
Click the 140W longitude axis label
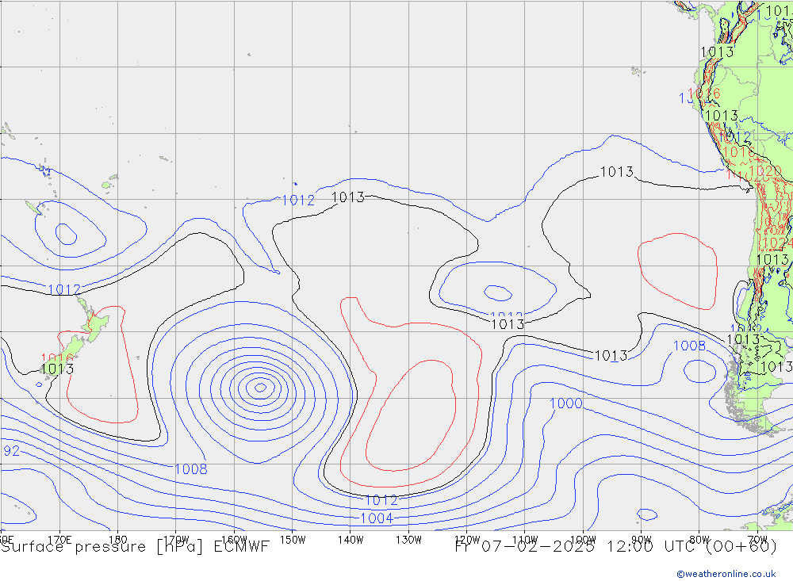(x=351, y=540)
